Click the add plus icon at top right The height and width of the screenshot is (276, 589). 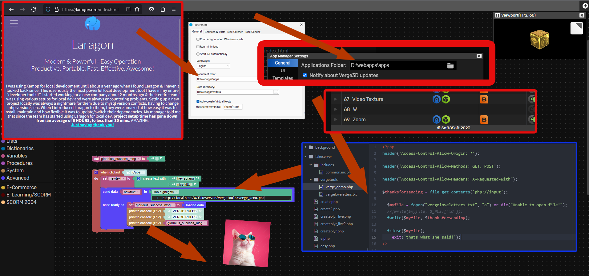click(585, 6)
